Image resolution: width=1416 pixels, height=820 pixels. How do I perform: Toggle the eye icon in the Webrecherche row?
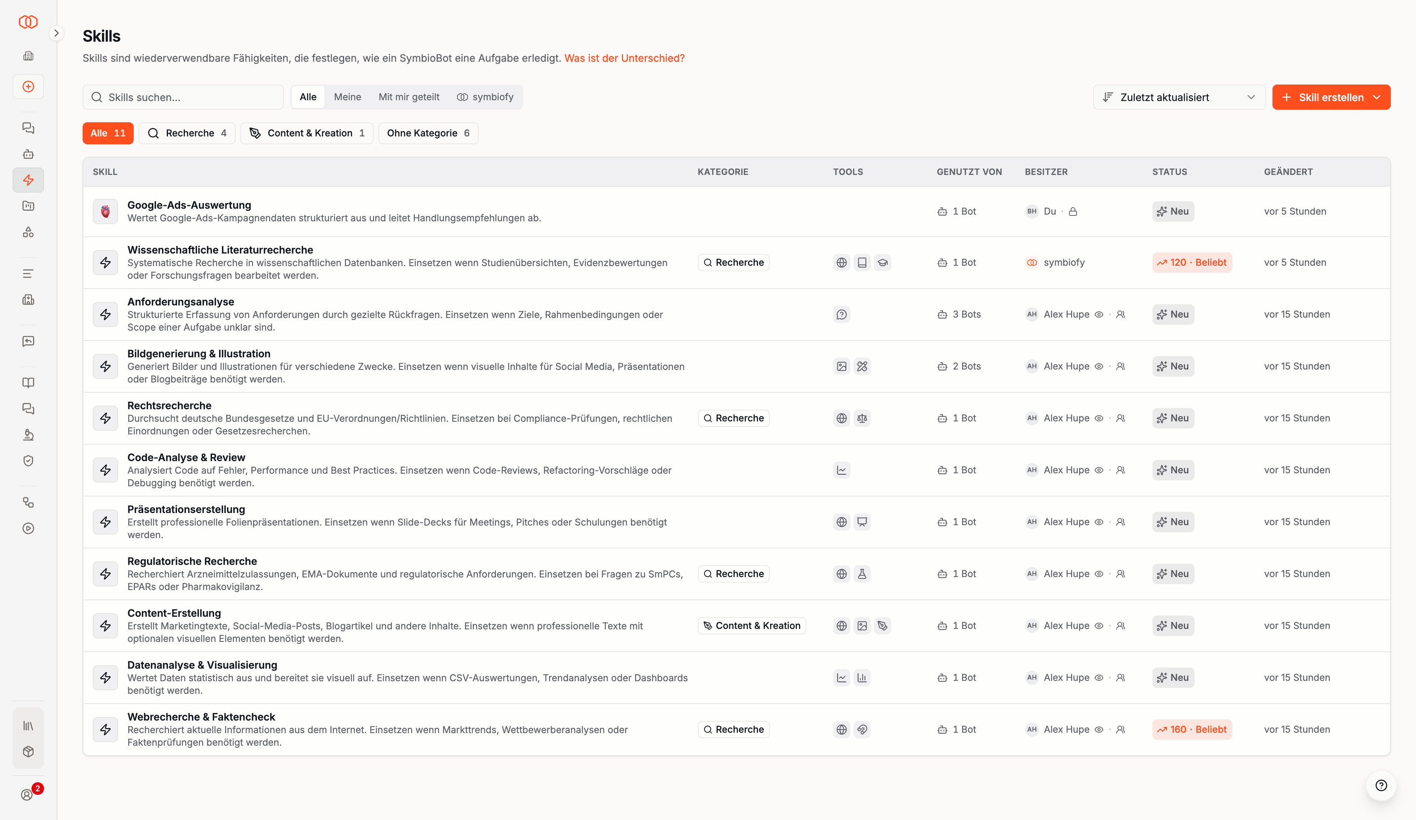pos(1099,730)
